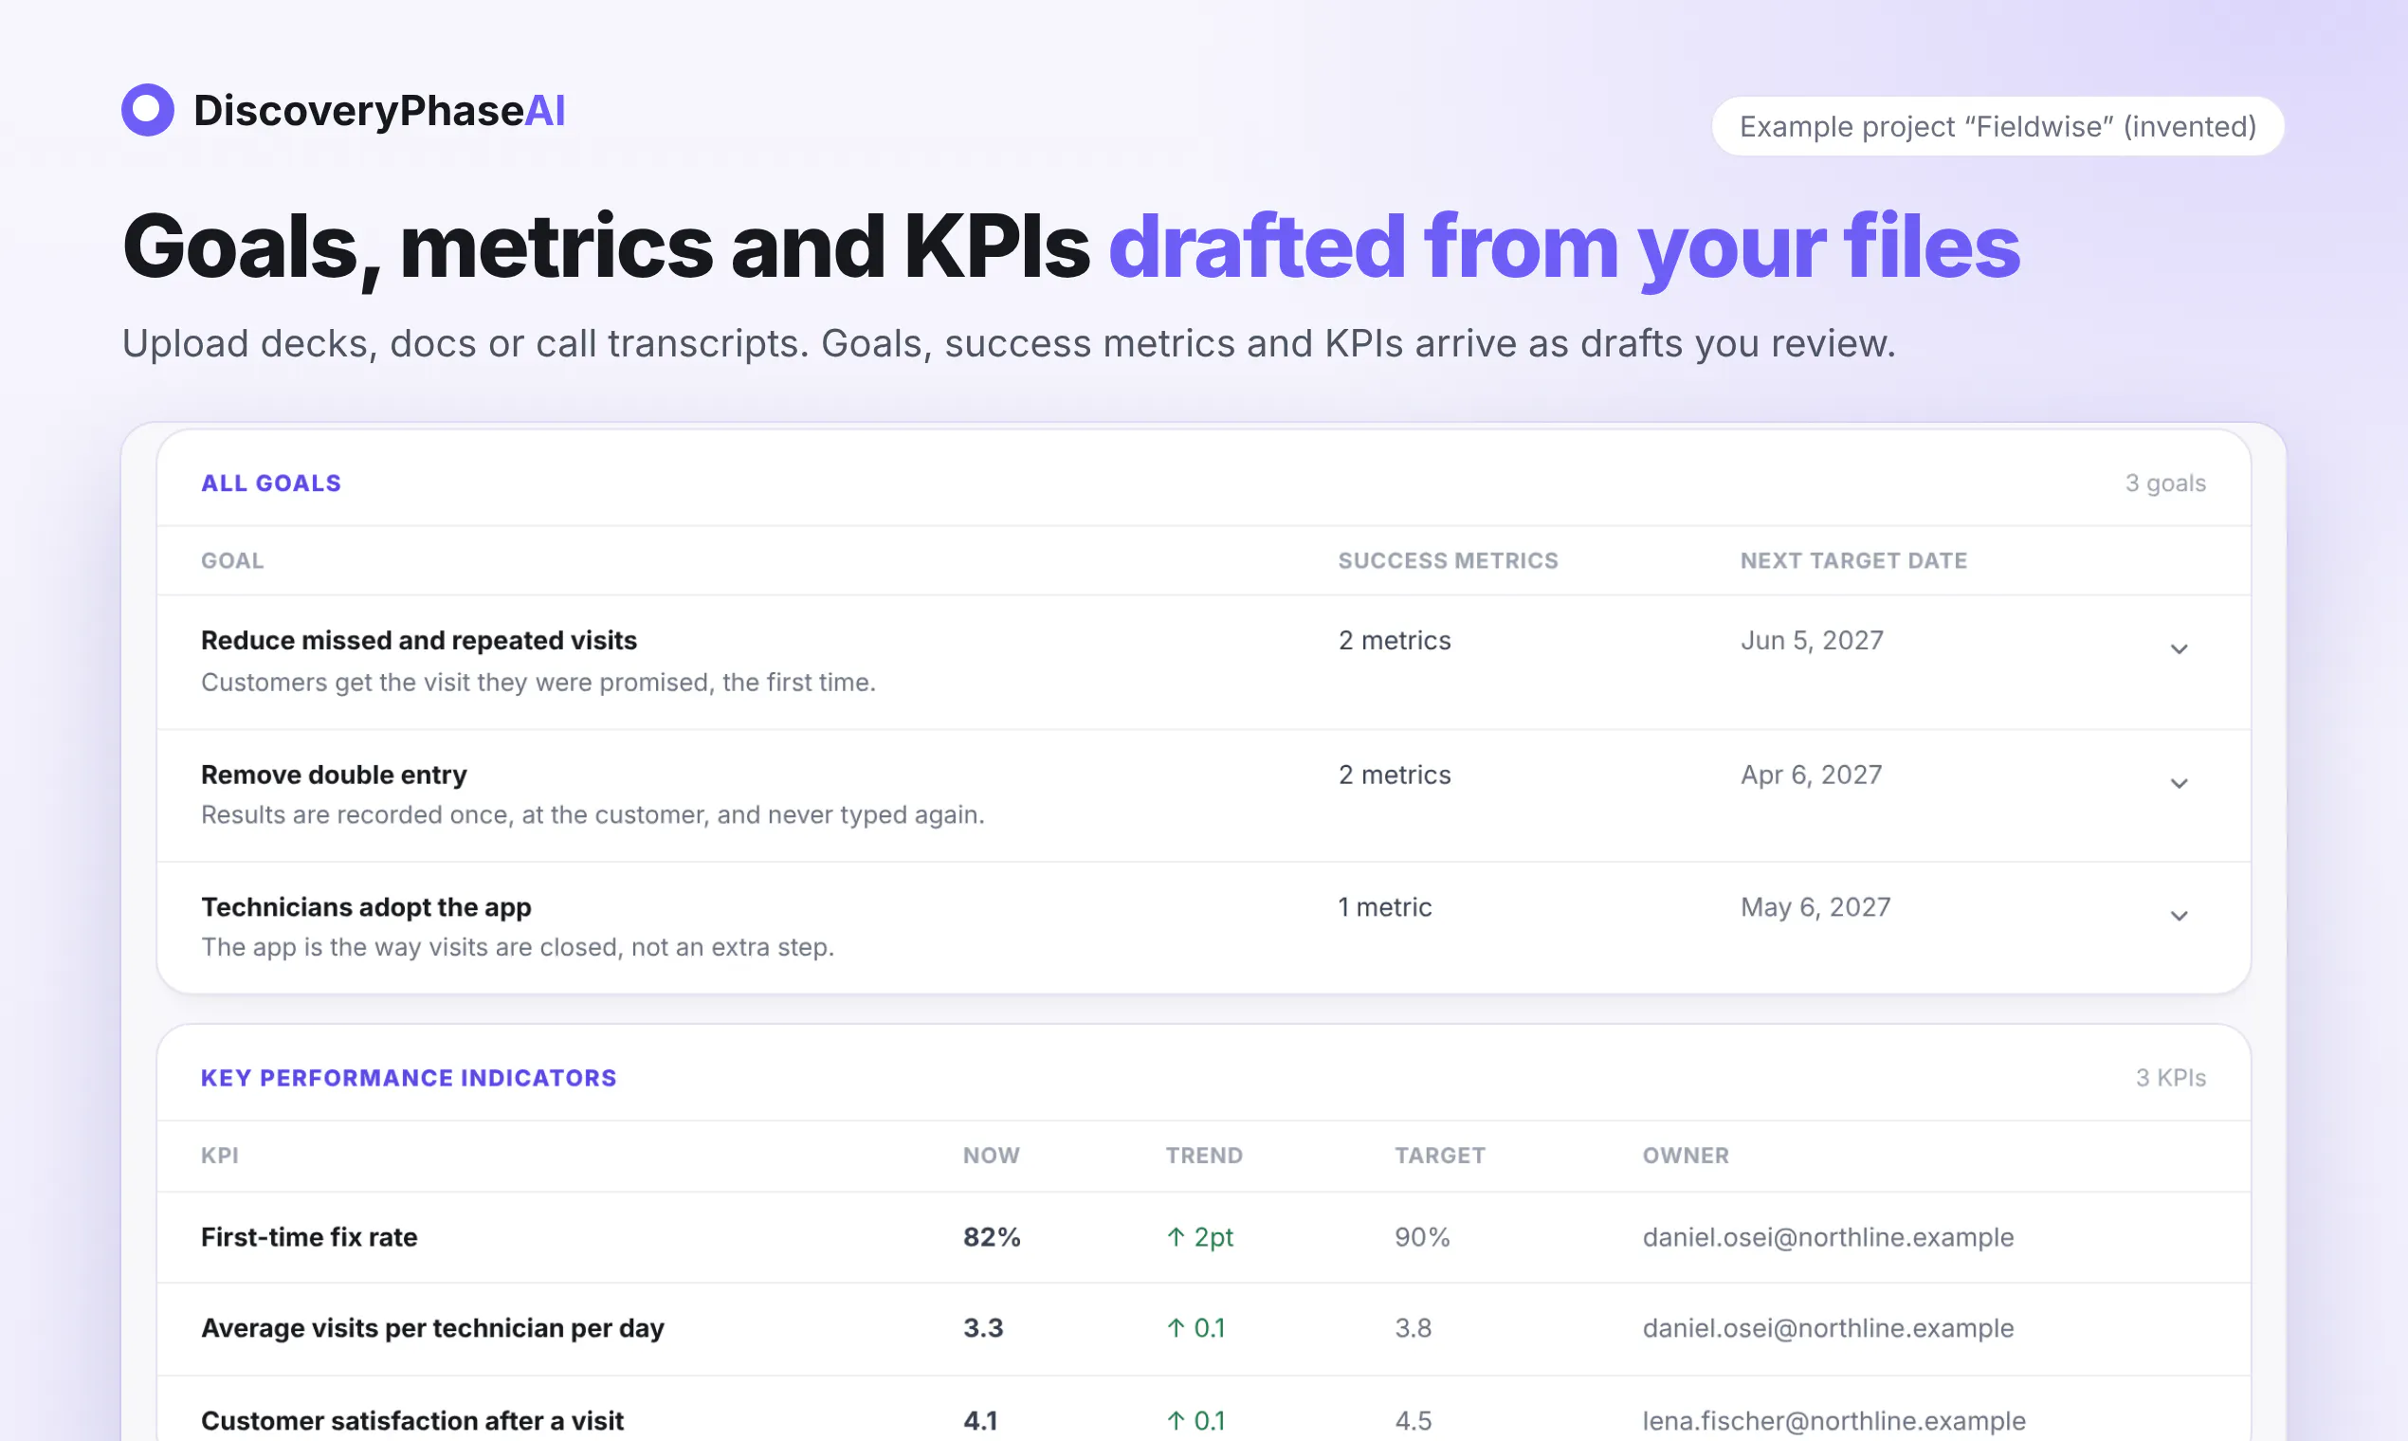Click the 3 goals count label

point(2165,483)
